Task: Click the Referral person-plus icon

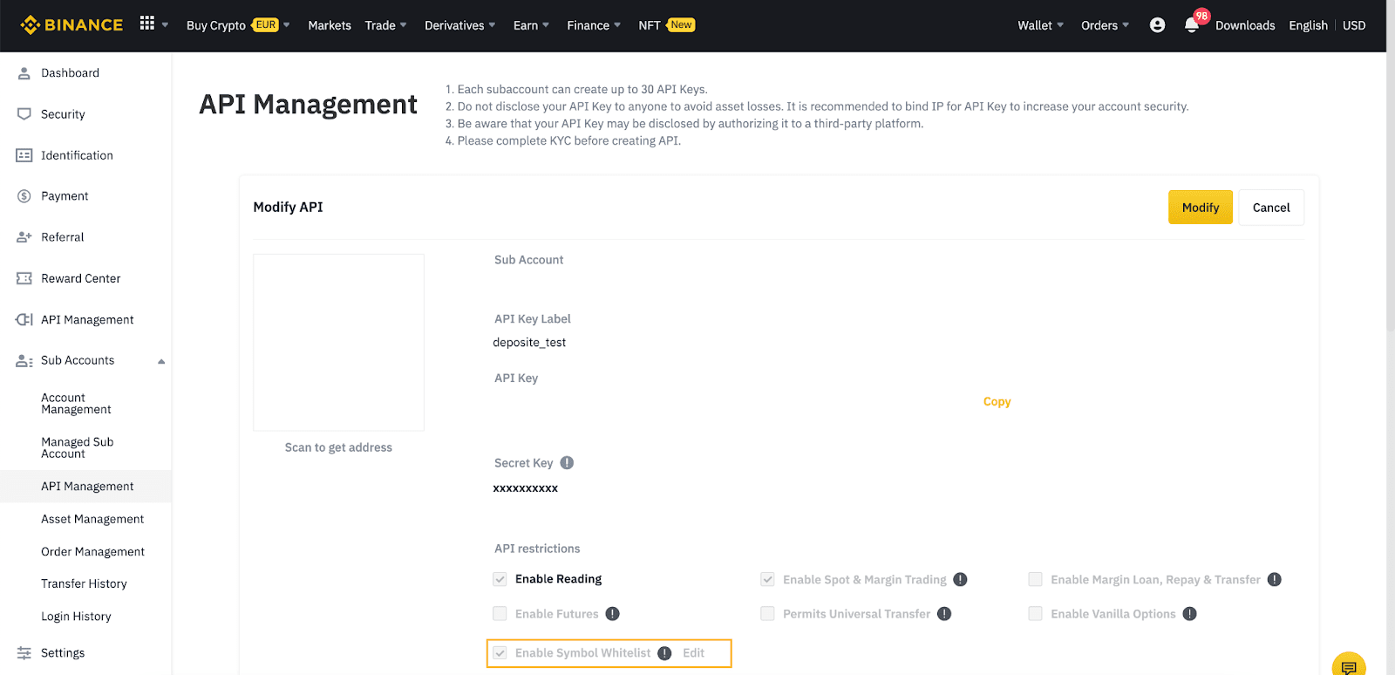Action: [24, 237]
